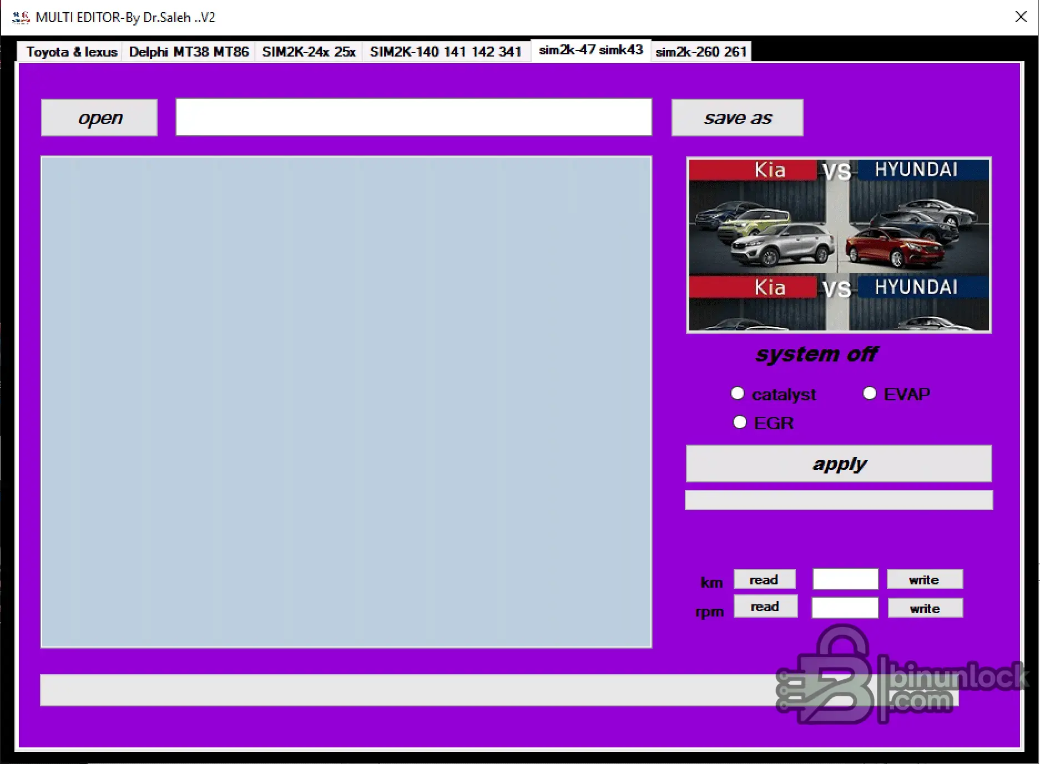Read the rpm value
This screenshot has width=1040, height=764.
coord(765,607)
